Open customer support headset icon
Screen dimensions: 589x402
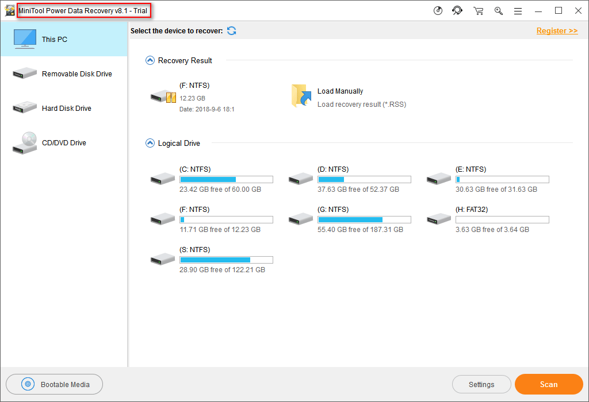tap(457, 10)
